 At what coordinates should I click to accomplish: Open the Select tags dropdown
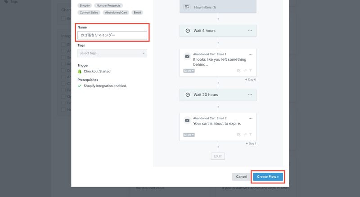(112, 53)
